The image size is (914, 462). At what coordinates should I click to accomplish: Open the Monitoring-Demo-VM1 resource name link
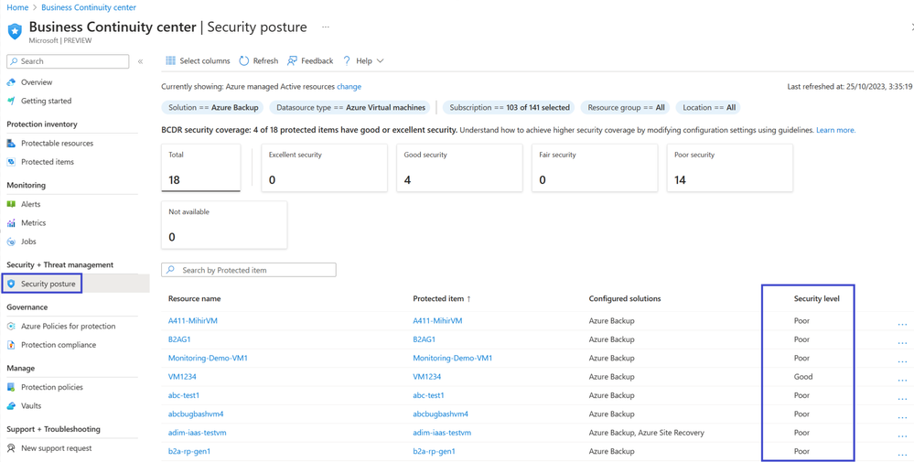[x=208, y=358]
